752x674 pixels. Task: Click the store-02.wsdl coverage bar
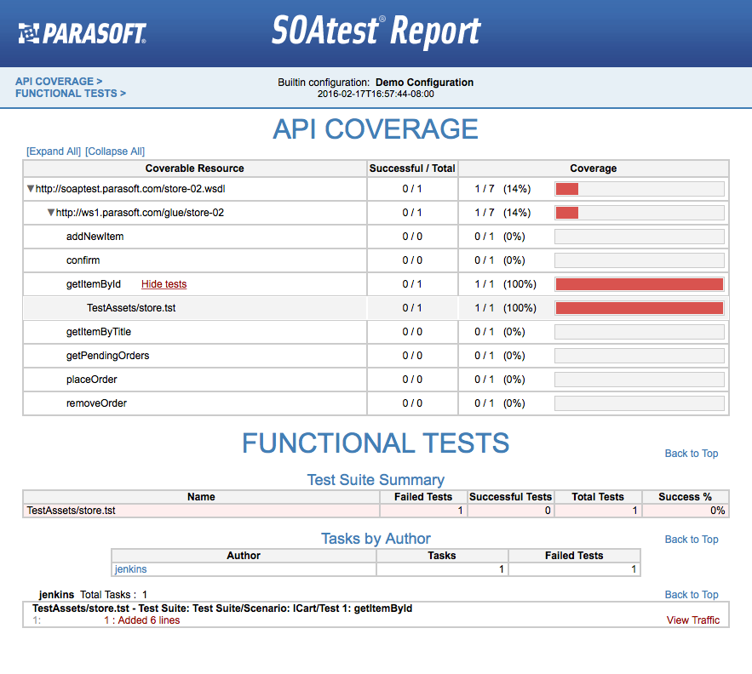(x=640, y=189)
